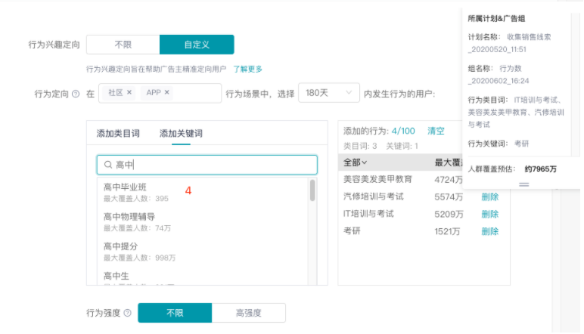This screenshot has height=334, width=584.
Task: Delete the IT培训与考试 row
Action: [489, 214]
